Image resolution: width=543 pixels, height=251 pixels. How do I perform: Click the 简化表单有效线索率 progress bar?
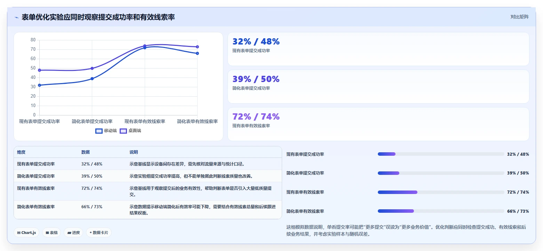click(x=441, y=211)
